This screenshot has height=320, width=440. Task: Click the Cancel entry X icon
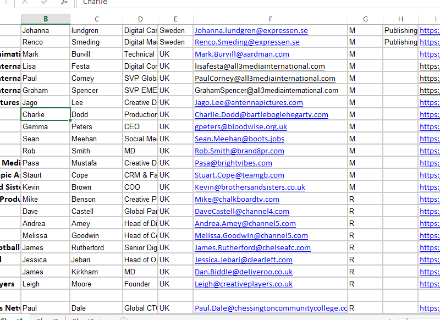click(25, 2)
